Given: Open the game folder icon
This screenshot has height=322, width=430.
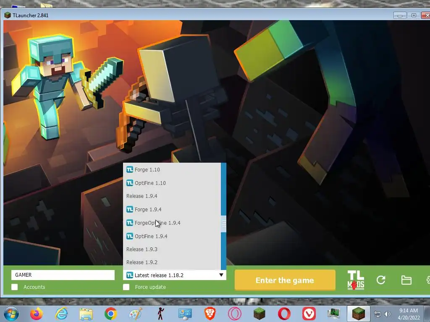Looking at the screenshot, I should coord(406,280).
